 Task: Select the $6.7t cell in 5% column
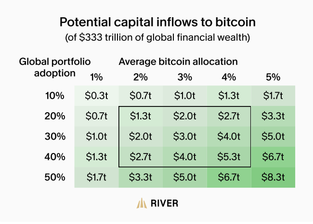coord(273,157)
